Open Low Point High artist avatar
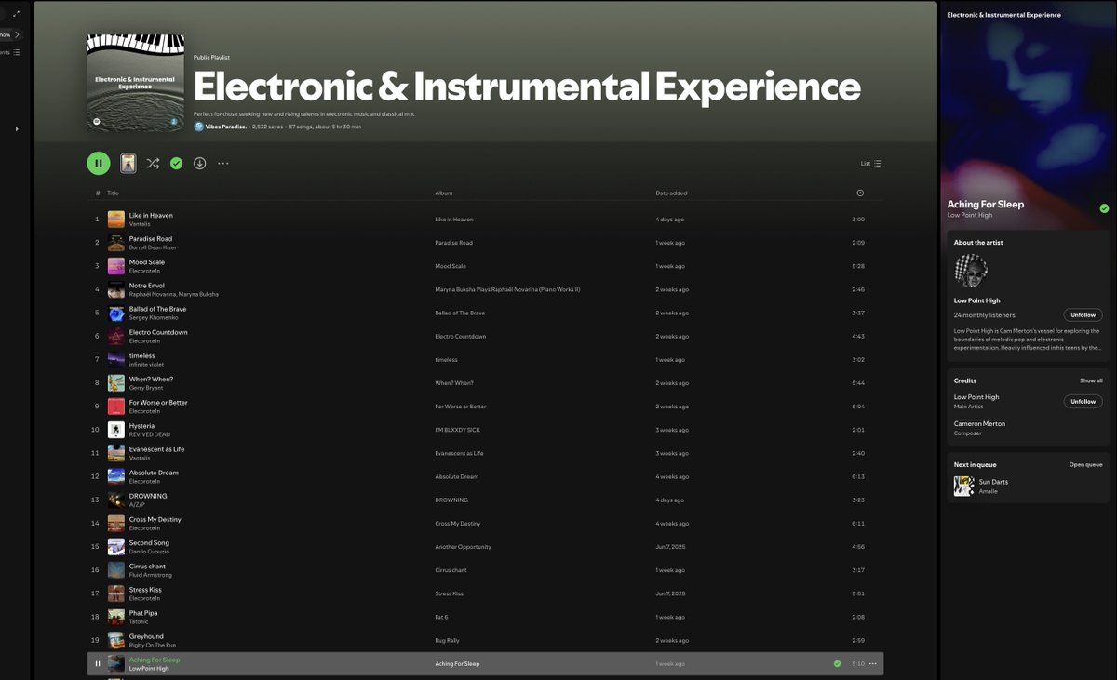The width and height of the screenshot is (1117, 680). click(x=971, y=271)
